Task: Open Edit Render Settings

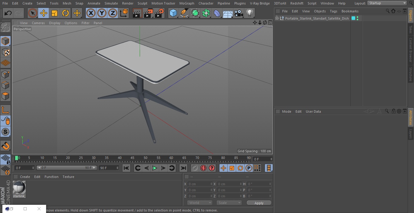Action: tap(159, 13)
